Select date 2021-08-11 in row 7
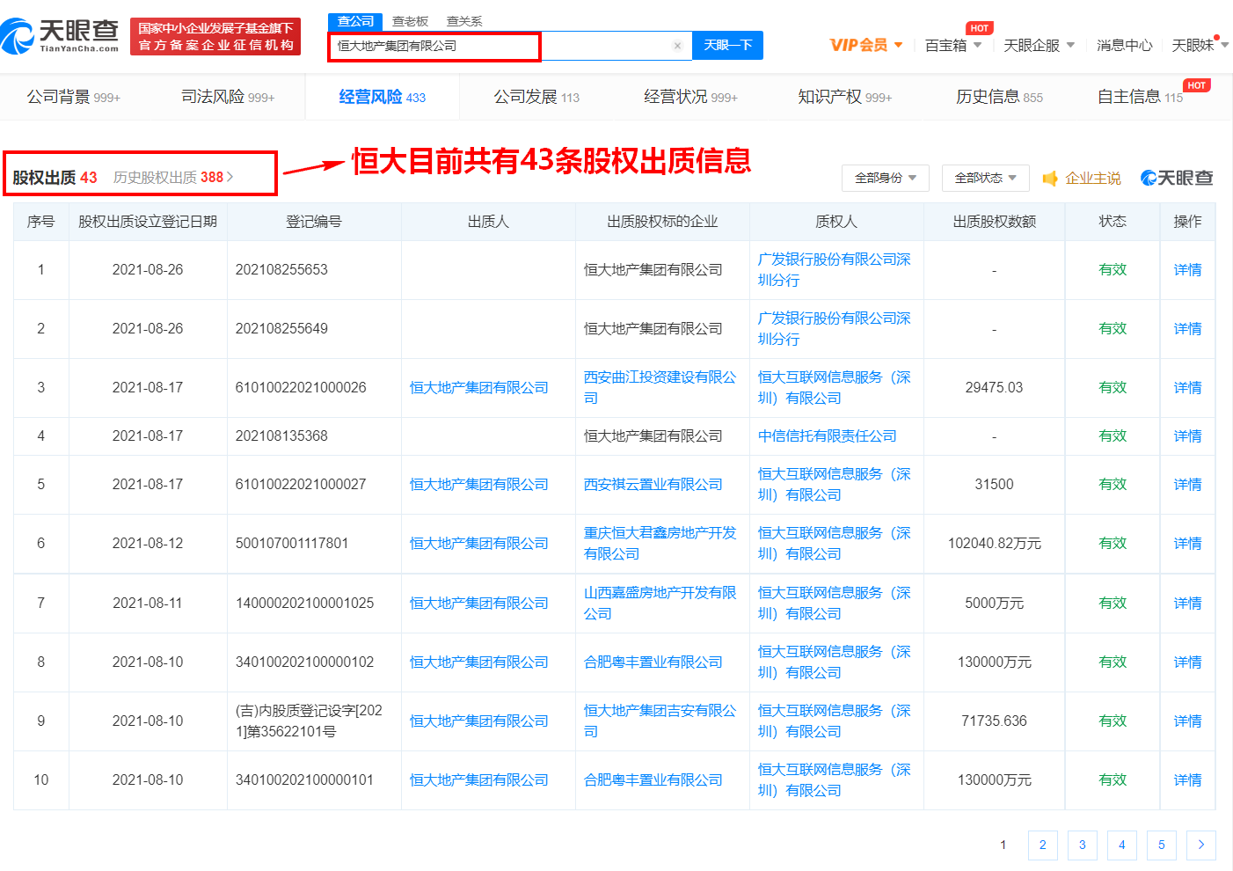This screenshot has height=871, width=1233. click(x=148, y=604)
